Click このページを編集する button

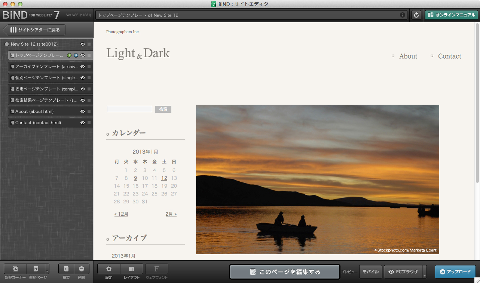pos(285,272)
